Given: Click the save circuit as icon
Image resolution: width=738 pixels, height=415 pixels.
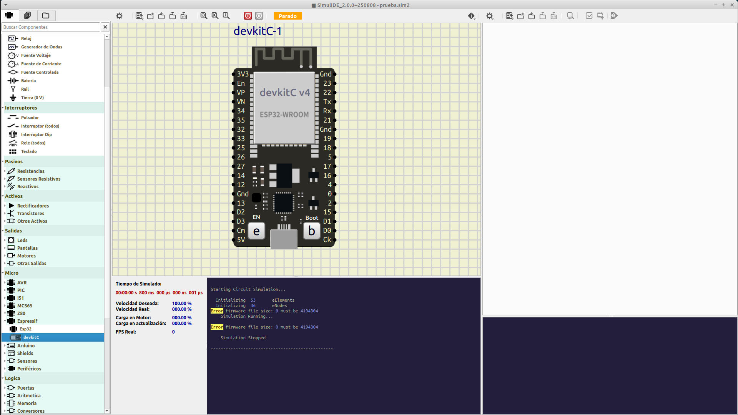Looking at the screenshot, I should click(184, 16).
